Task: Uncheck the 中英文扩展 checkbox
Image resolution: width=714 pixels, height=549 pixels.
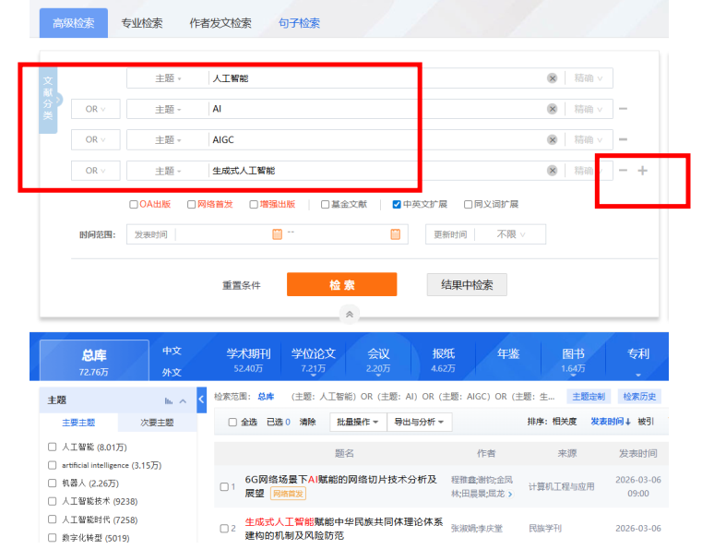Action: click(397, 205)
